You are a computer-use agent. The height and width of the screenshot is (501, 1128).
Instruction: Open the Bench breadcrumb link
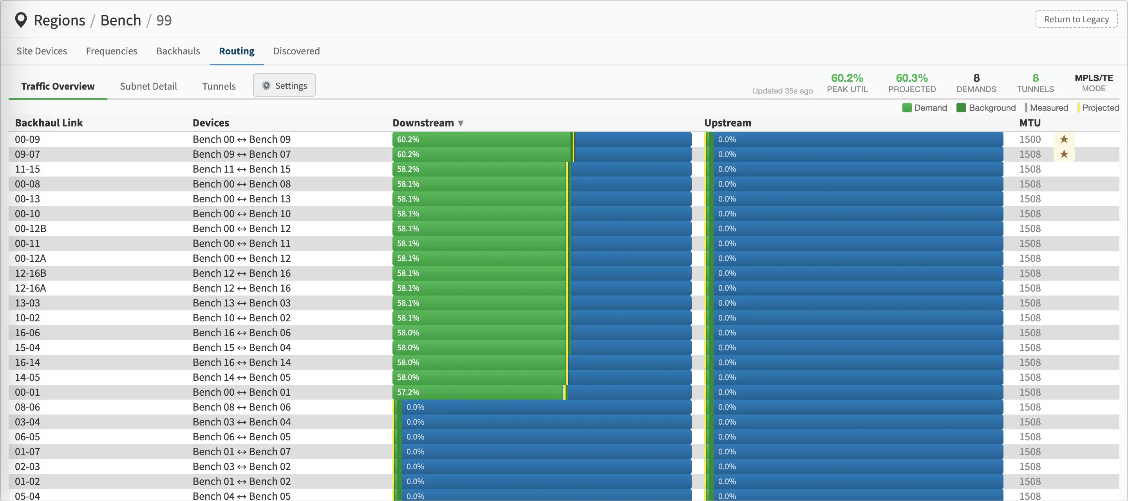tap(121, 20)
